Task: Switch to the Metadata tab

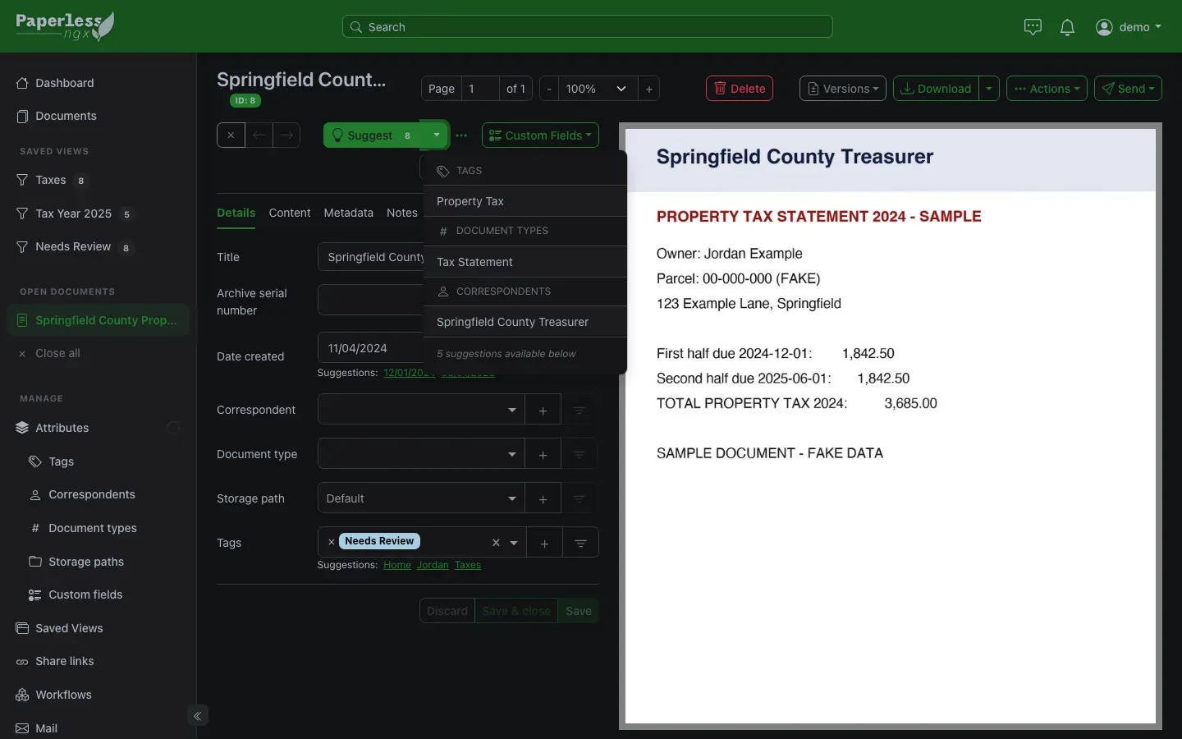Action: tap(348, 213)
